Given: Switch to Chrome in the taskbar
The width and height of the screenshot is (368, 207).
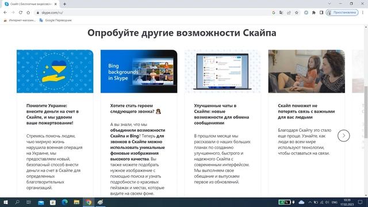Looking at the screenshot, I should pos(89,202).
